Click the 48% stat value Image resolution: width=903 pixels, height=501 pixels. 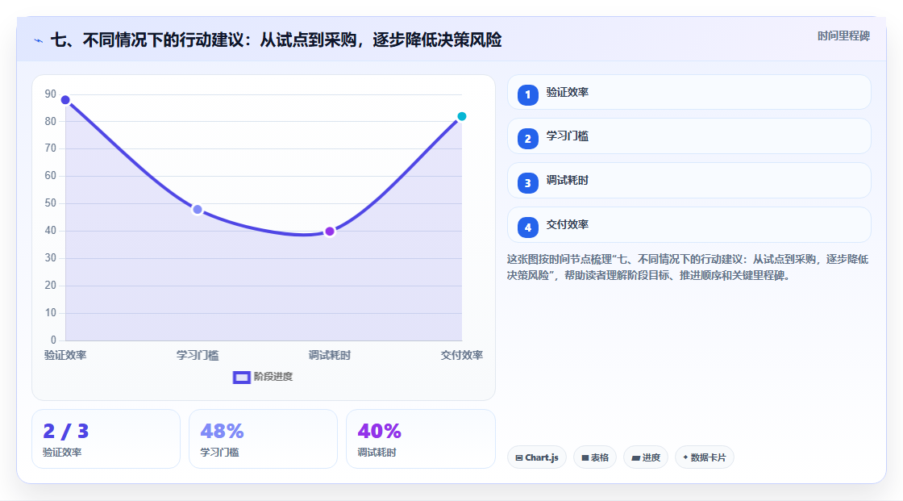pos(222,432)
